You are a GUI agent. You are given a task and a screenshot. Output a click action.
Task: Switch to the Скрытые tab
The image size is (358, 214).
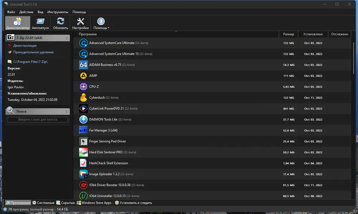click(x=66, y=203)
